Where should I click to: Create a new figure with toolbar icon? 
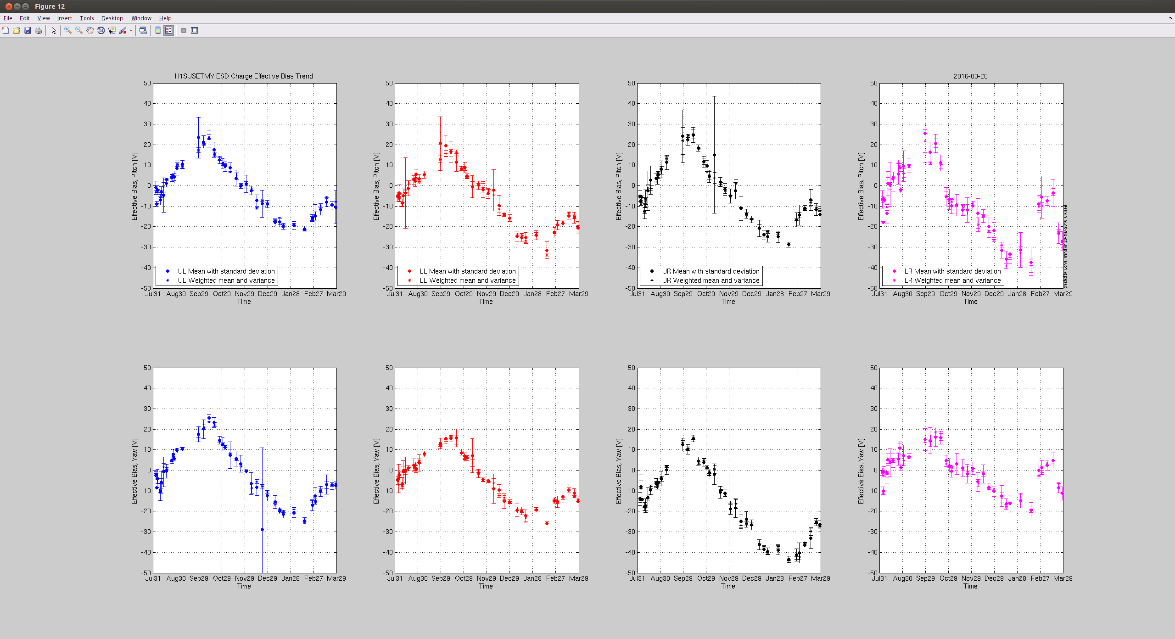tap(6, 30)
